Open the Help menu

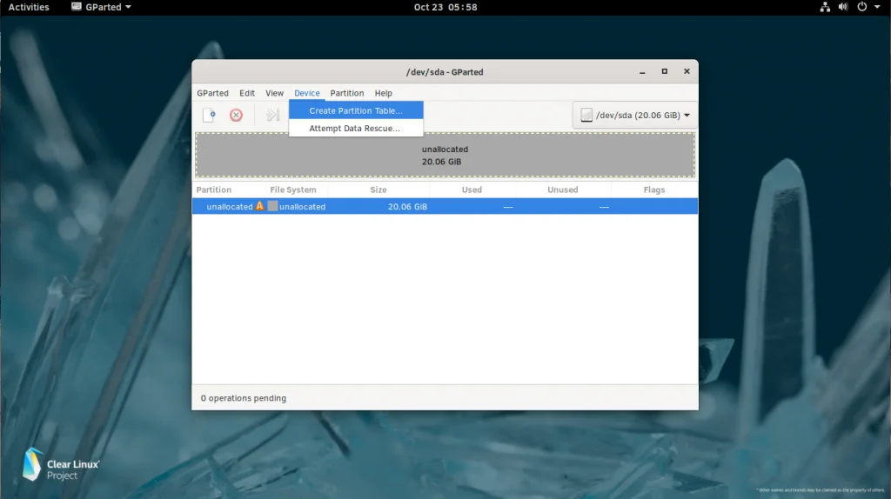383,93
